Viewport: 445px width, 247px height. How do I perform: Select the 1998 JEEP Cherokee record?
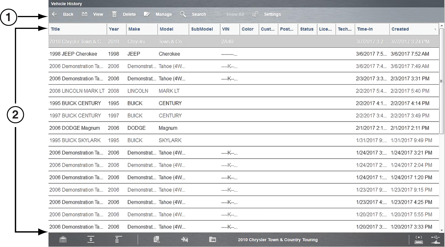click(x=73, y=54)
